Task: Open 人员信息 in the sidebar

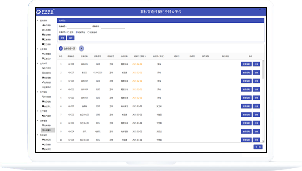Action: pyautogui.click(x=47, y=30)
